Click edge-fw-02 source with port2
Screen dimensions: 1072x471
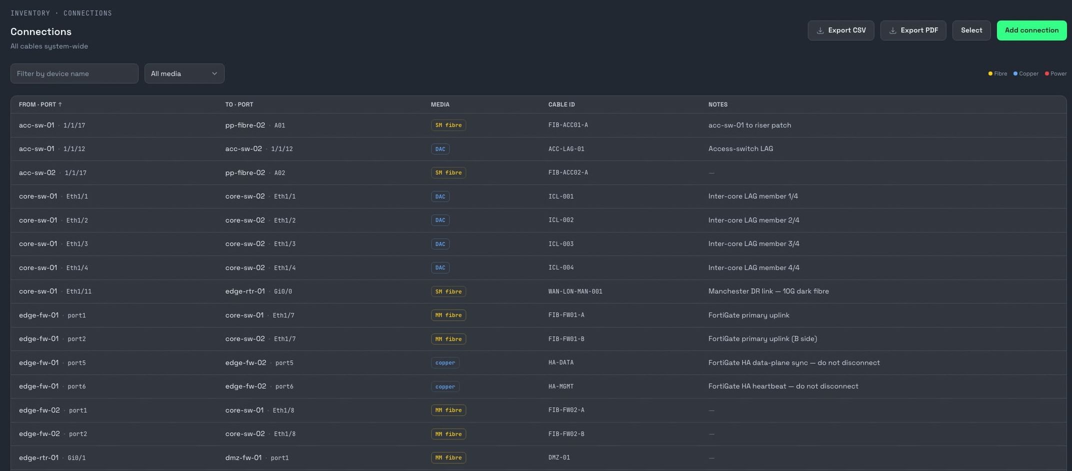(x=40, y=433)
